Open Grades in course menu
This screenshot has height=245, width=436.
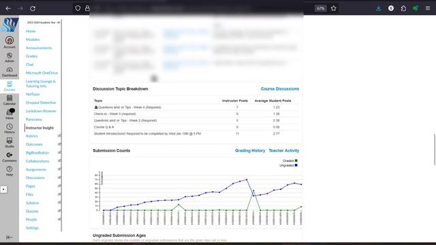31,56
